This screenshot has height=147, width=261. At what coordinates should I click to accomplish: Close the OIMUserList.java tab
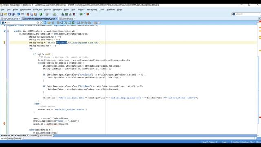coord(20,18)
